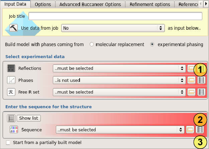Click the hammer icon beside job selection

click(x=14, y=28)
